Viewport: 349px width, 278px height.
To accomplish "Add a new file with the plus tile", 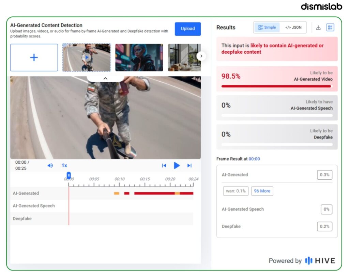I will [34, 57].
